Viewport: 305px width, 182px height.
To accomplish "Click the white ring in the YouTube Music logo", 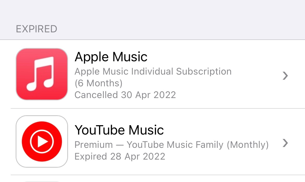I will coord(31,142).
